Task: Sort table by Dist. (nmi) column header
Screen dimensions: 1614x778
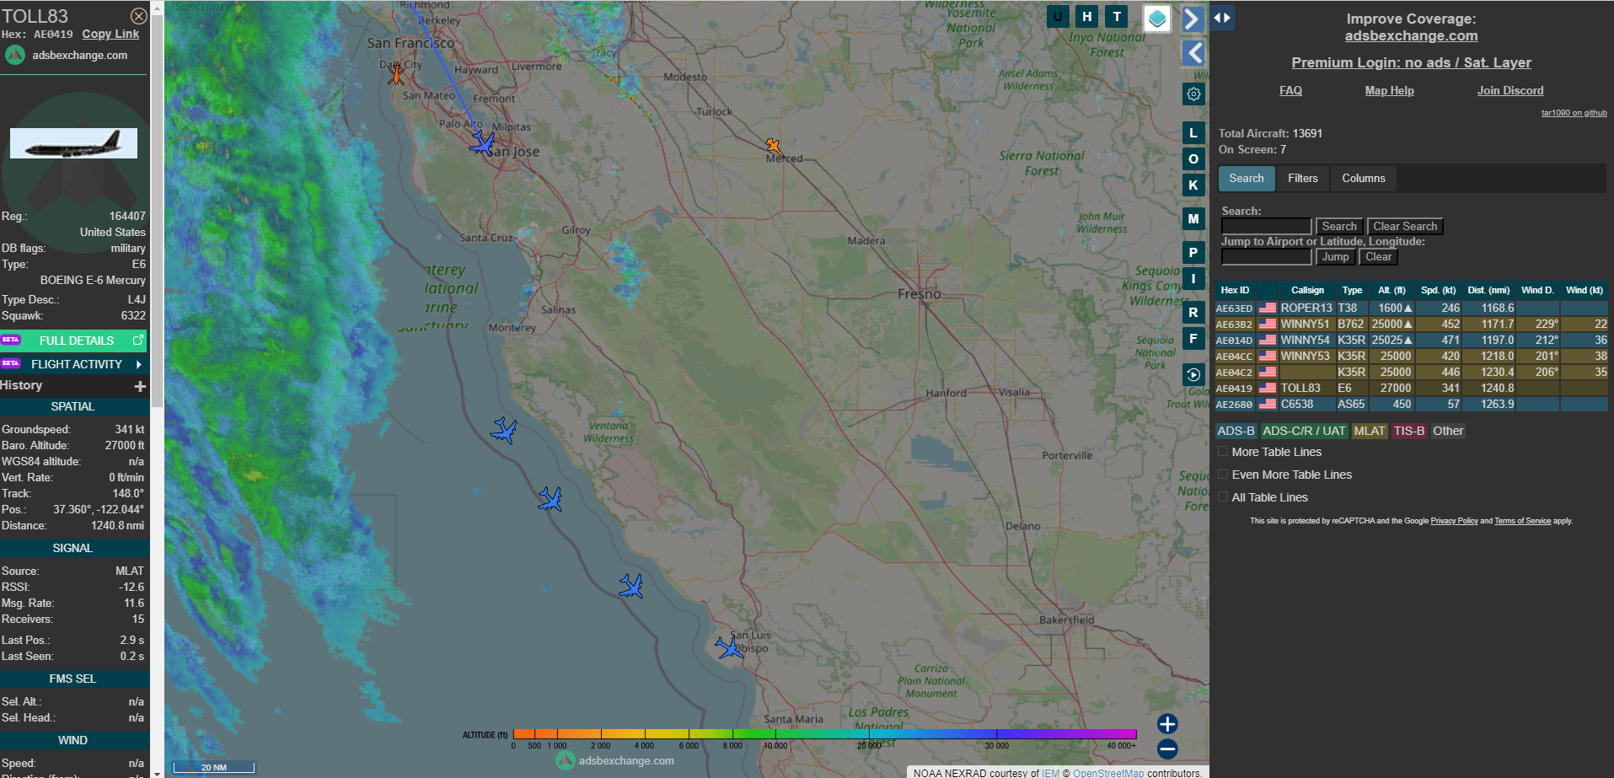Action: coord(1488,291)
